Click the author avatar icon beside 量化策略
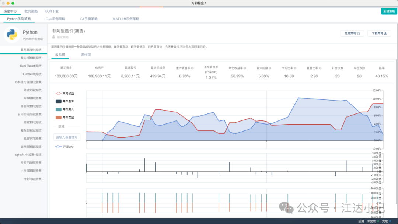398x224 pixels. pyautogui.click(x=53, y=37)
